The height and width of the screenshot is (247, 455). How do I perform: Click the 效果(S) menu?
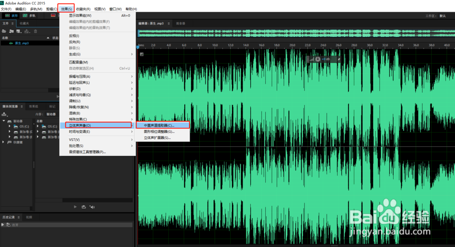[x=66, y=9]
